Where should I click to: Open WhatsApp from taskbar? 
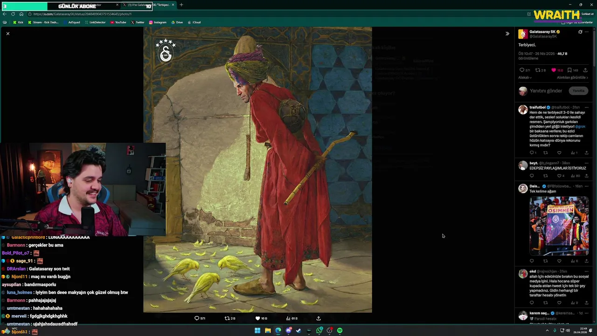[319, 330]
